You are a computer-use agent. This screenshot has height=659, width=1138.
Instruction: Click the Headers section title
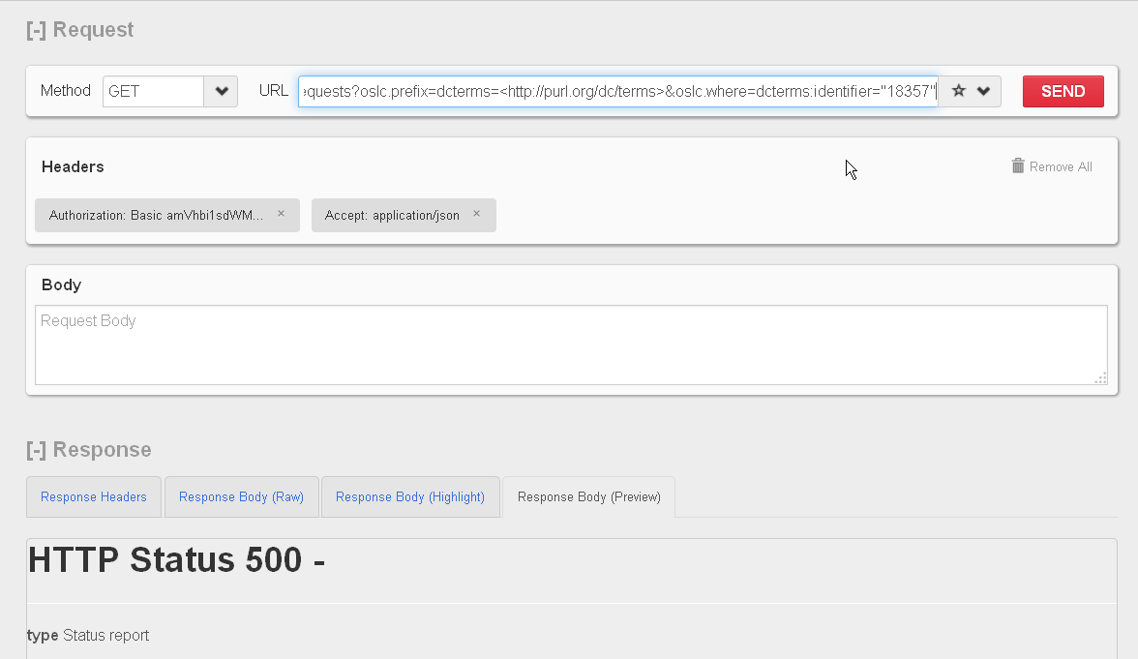(73, 166)
